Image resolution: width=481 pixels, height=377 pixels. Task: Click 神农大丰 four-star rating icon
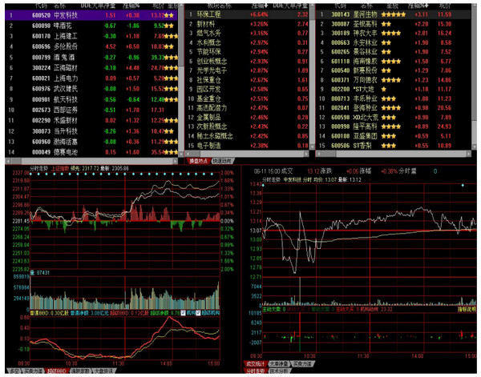click(391, 33)
